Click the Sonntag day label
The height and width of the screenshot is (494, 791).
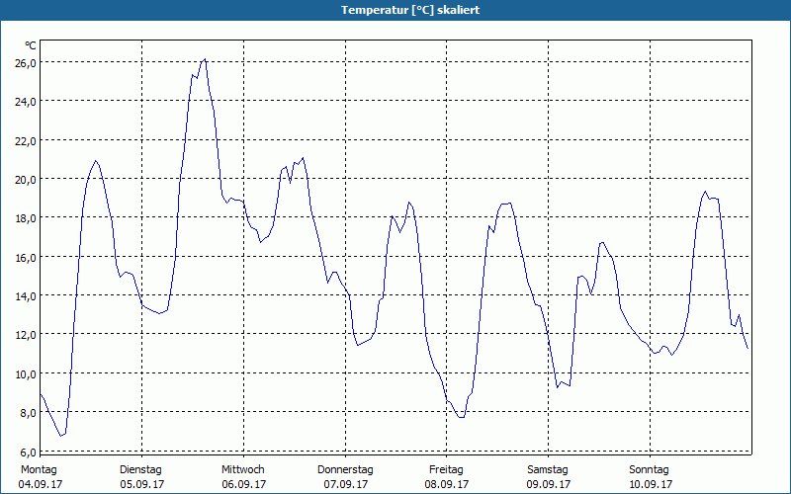[x=650, y=470]
